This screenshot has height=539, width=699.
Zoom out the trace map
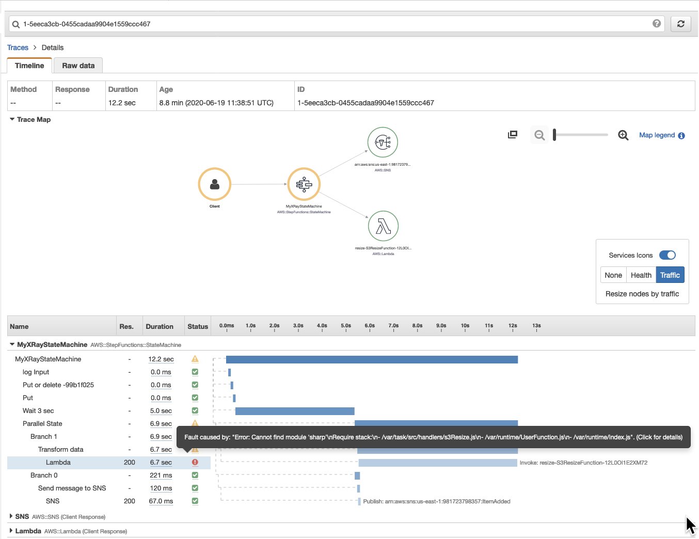click(539, 135)
